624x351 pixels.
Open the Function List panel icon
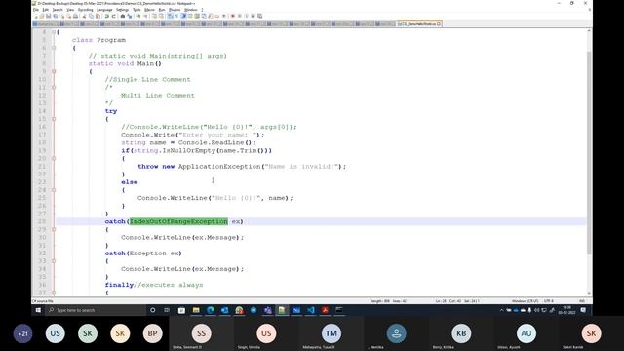tap(210, 16)
